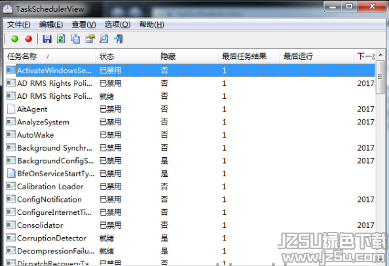Click the icon of the AutoWake row

pos(11,135)
